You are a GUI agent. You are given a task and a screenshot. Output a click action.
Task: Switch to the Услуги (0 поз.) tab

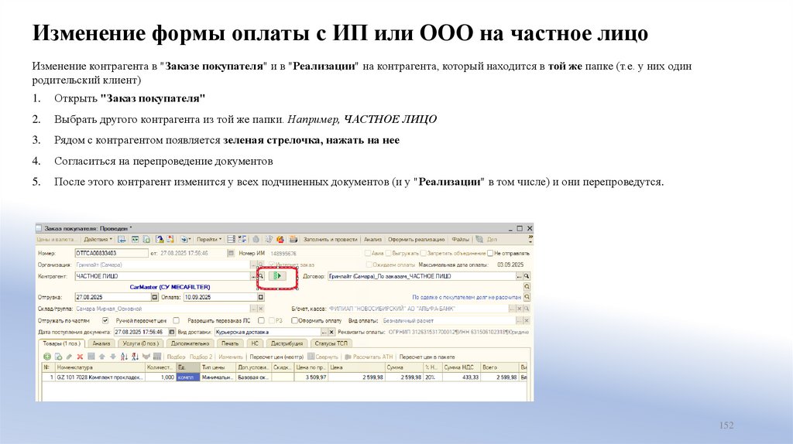(141, 343)
